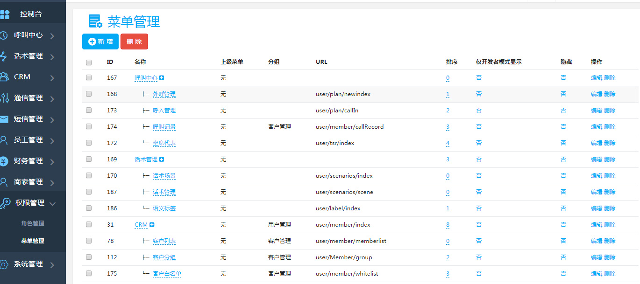Expand the 呼叫中心 plus icon in table
The height and width of the screenshot is (284, 640).
click(x=162, y=78)
